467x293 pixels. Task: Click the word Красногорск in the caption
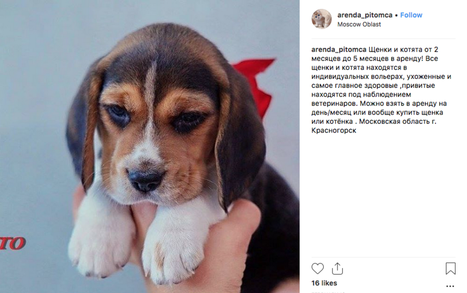pyautogui.click(x=334, y=130)
